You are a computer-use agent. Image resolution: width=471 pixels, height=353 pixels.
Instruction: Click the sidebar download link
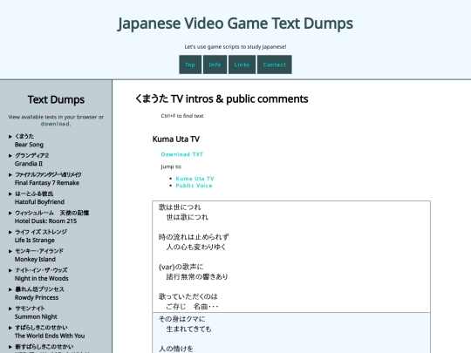pos(56,124)
